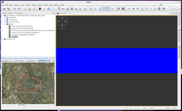The width and height of the screenshot is (182, 111).
Task: Open the Optical menu
Action: [40, 5]
